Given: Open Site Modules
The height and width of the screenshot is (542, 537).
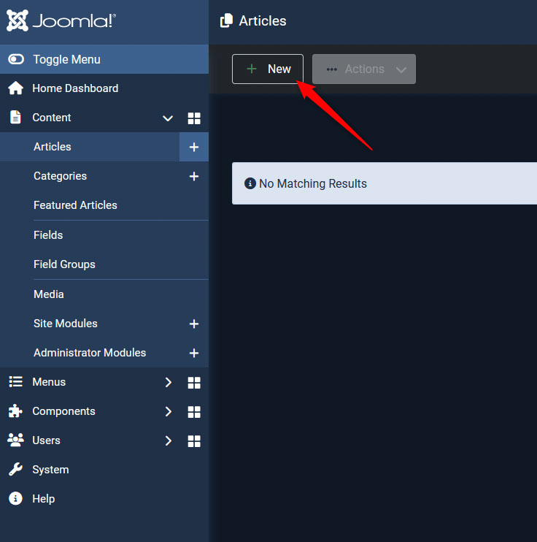Looking at the screenshot, I should (66, 323).
